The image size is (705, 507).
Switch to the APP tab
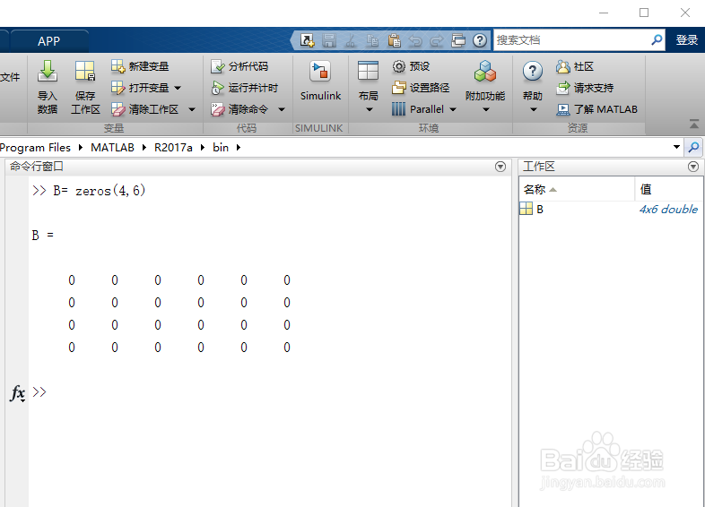(x=49, y=41)
